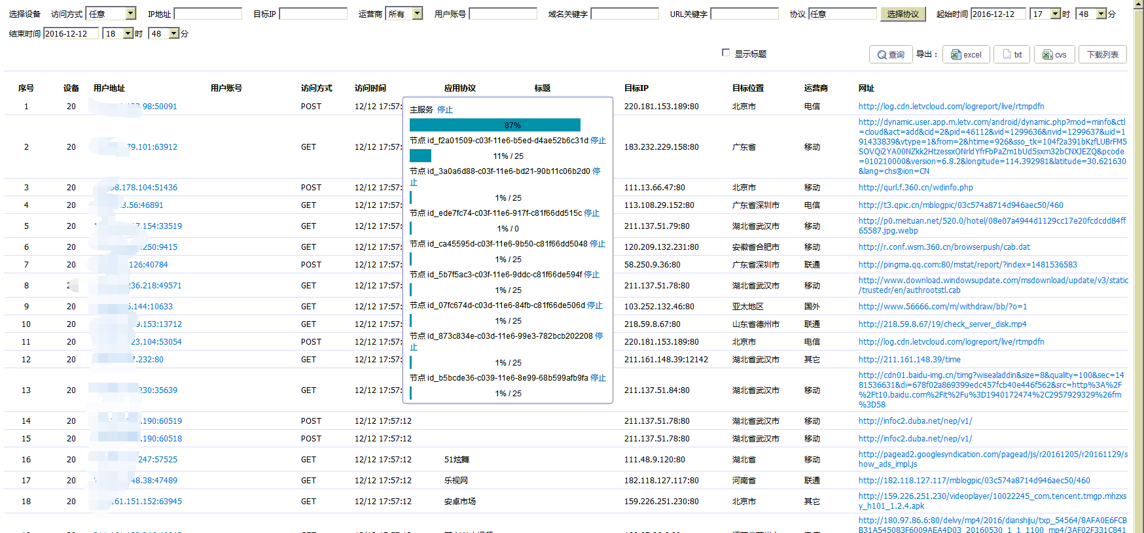1144x533 pixels.
Task: Open the start hour dropdown showing 17
Action: (1055, 14)
